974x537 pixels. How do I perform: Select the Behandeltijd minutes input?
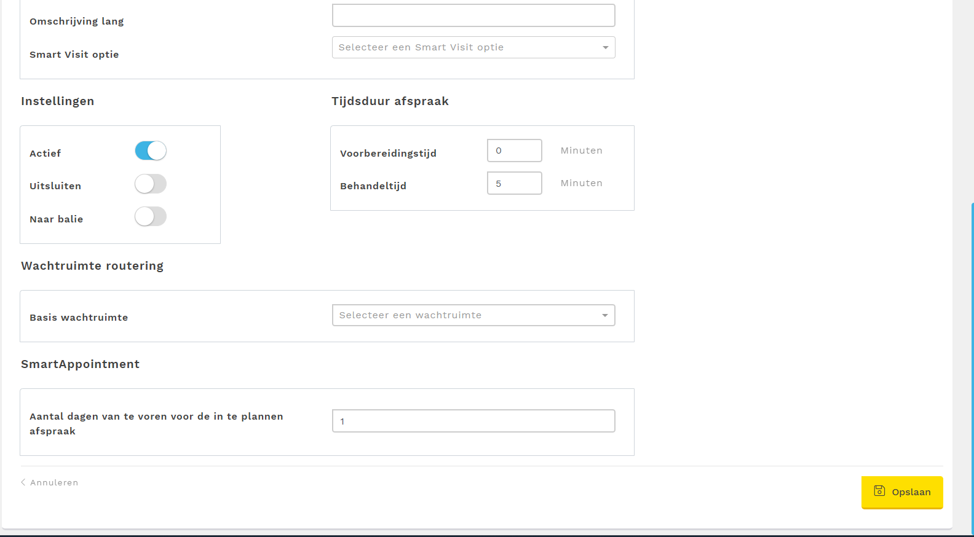(x=514, y=183)
